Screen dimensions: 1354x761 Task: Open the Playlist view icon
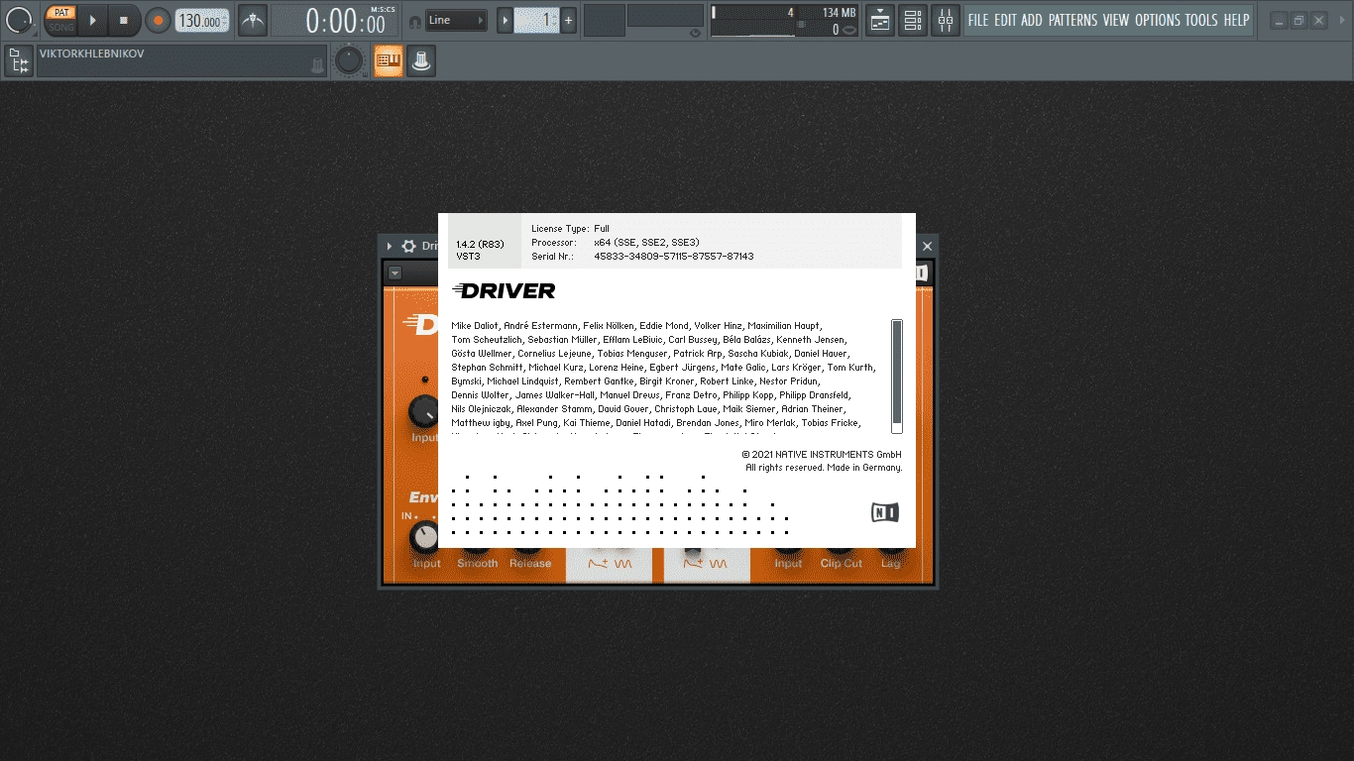(879, 20)
